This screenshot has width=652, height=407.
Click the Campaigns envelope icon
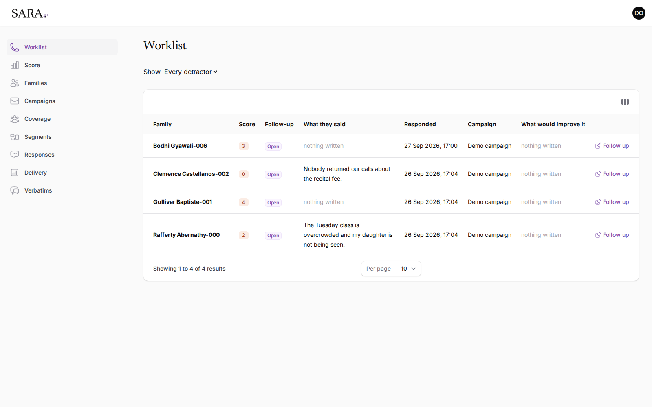[15, 101]
